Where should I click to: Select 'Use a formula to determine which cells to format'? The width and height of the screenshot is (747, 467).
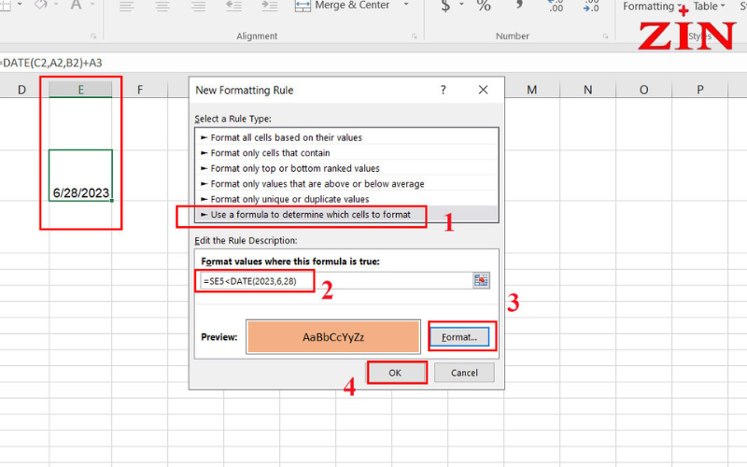(345, 215)
